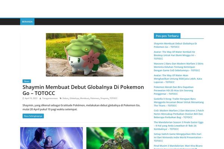This screenshot has width=224, height=149.
Task: Click the calendar icon beside April 19, 2023
Action: click(x=24, y=98)
